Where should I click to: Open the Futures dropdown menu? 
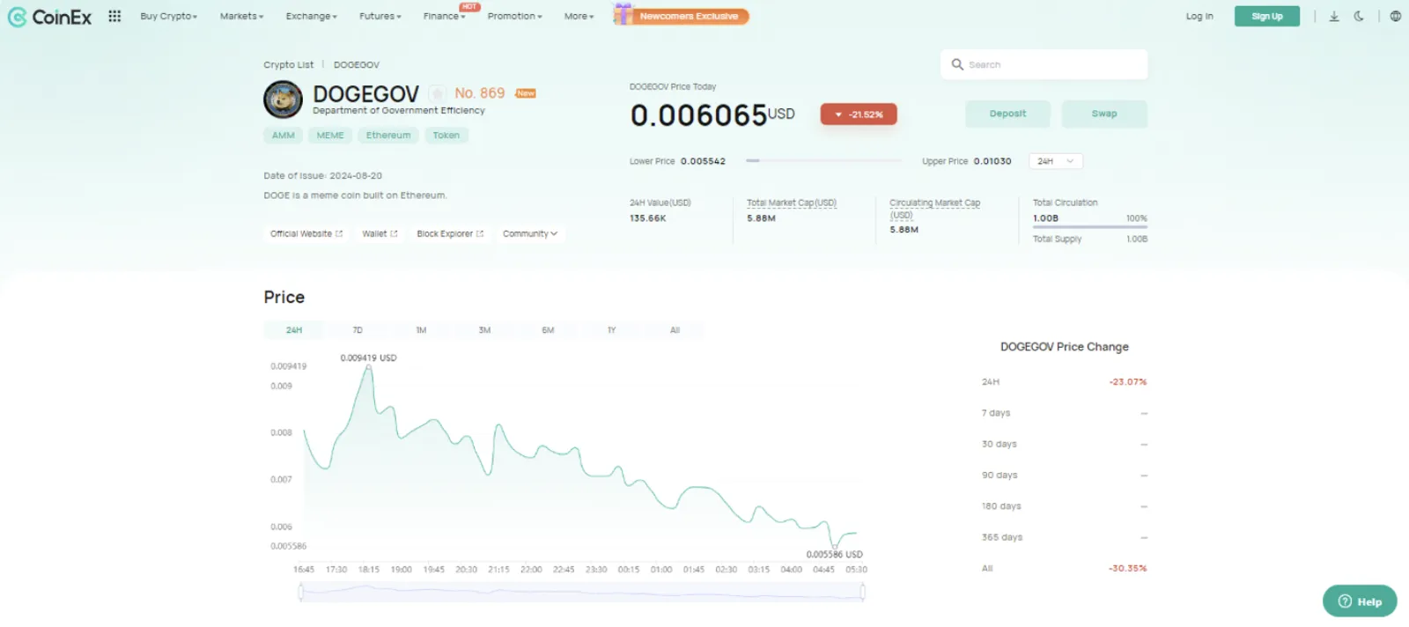[380, 16]
